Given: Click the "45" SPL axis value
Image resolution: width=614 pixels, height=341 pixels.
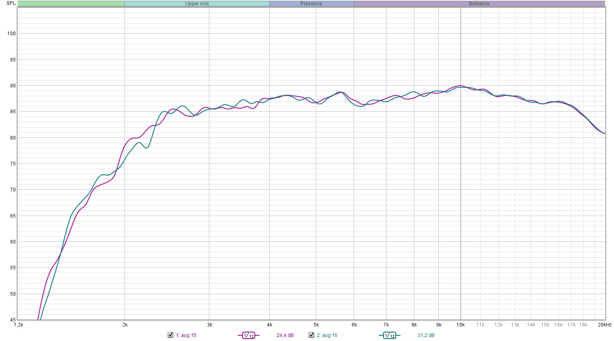Looking at the screenshot, I should tap(13, 320).
